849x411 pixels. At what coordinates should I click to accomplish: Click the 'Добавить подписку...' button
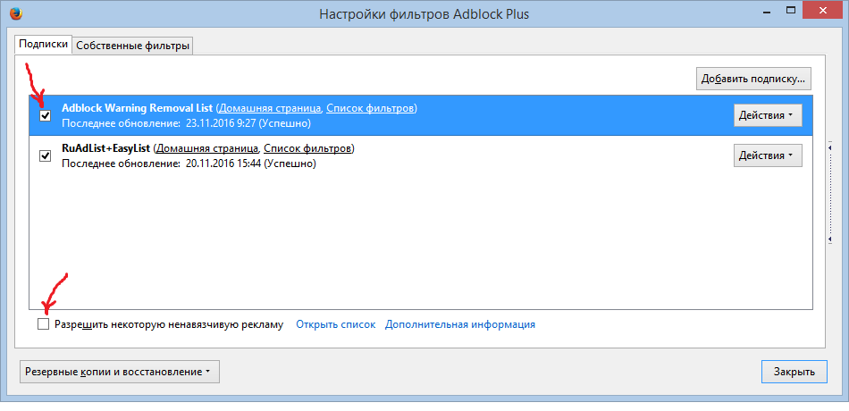click(x=753, y=79)
